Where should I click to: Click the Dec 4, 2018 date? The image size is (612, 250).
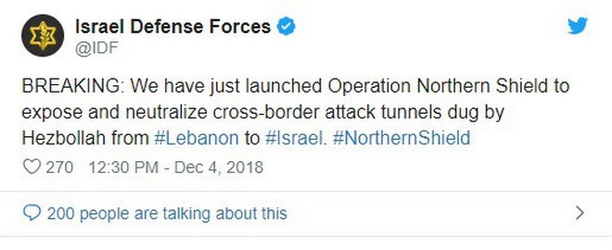click(219, 167)
